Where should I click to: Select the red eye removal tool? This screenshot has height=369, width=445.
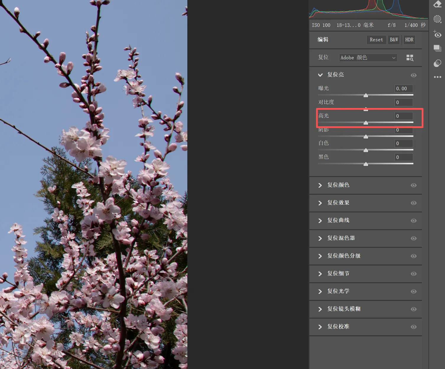[437, 34]
